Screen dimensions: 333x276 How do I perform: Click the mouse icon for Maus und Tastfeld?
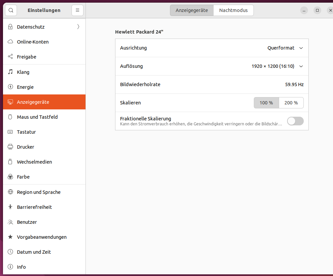(x=10, y=117)
